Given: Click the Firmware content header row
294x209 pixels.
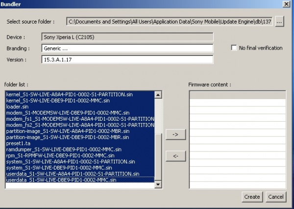Looking at the screenshot, I should click(238, 95).
